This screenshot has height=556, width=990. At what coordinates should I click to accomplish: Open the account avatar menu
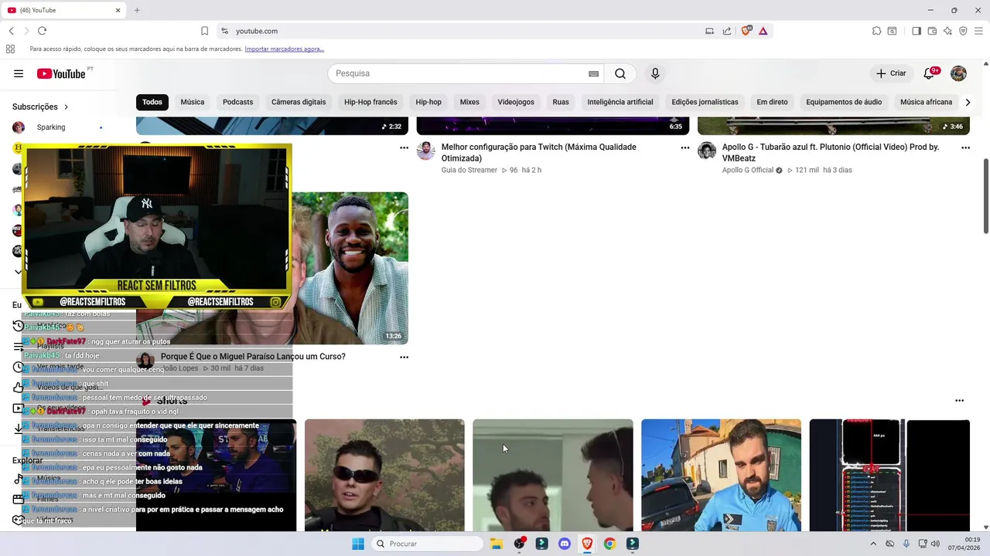(x=958, y=73)
